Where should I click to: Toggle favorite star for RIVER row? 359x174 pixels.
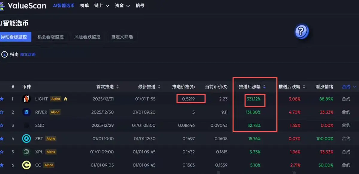click(x=2, y=112)
